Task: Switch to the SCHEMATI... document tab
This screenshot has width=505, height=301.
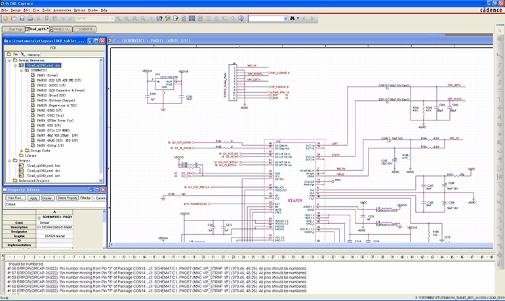Action: coord(85,29)
